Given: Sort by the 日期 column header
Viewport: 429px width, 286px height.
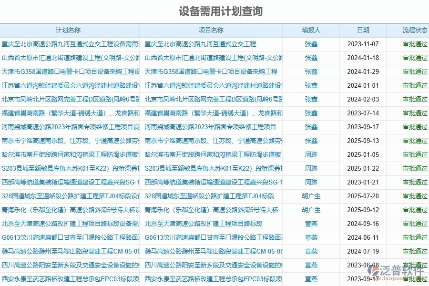Looking at the screenshot, I should tap(364, 30).
